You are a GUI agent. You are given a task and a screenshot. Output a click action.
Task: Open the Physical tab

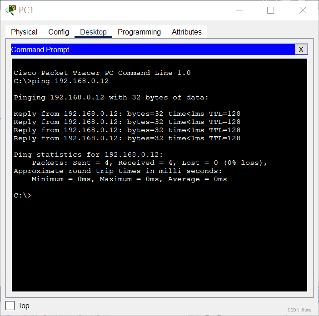tap(24, 32)
